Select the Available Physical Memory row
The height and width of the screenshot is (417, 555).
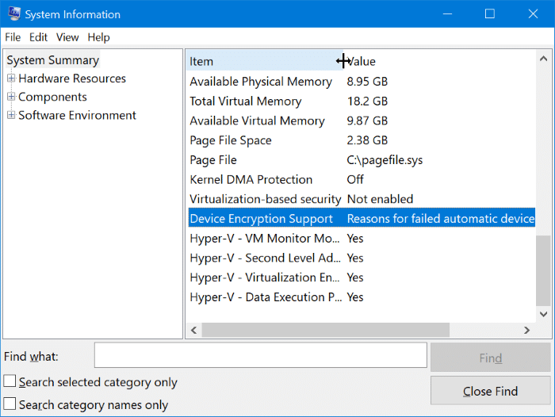[x=362, y=82]
